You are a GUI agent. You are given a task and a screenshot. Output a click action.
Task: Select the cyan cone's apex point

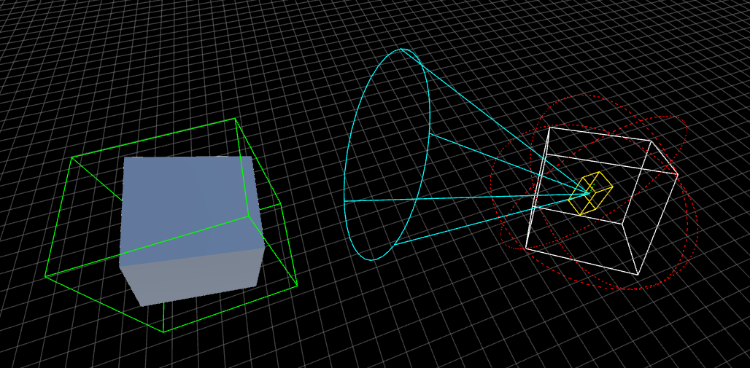click(589, 193)
